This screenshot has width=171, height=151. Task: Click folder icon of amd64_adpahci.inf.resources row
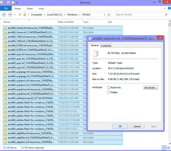coord(5,142)
